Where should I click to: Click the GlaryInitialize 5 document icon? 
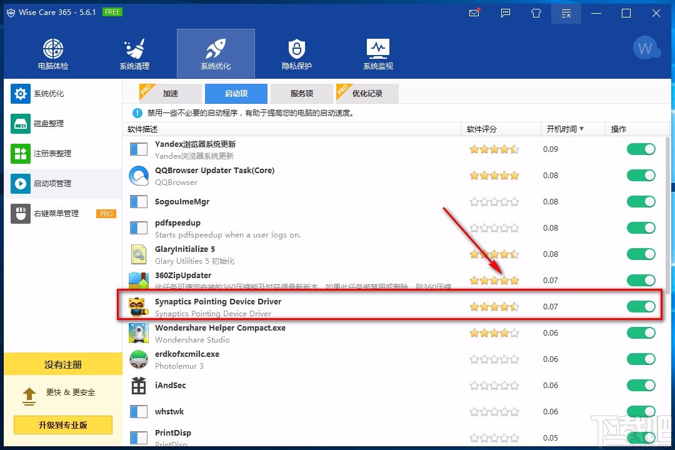(x=139, y=254)
